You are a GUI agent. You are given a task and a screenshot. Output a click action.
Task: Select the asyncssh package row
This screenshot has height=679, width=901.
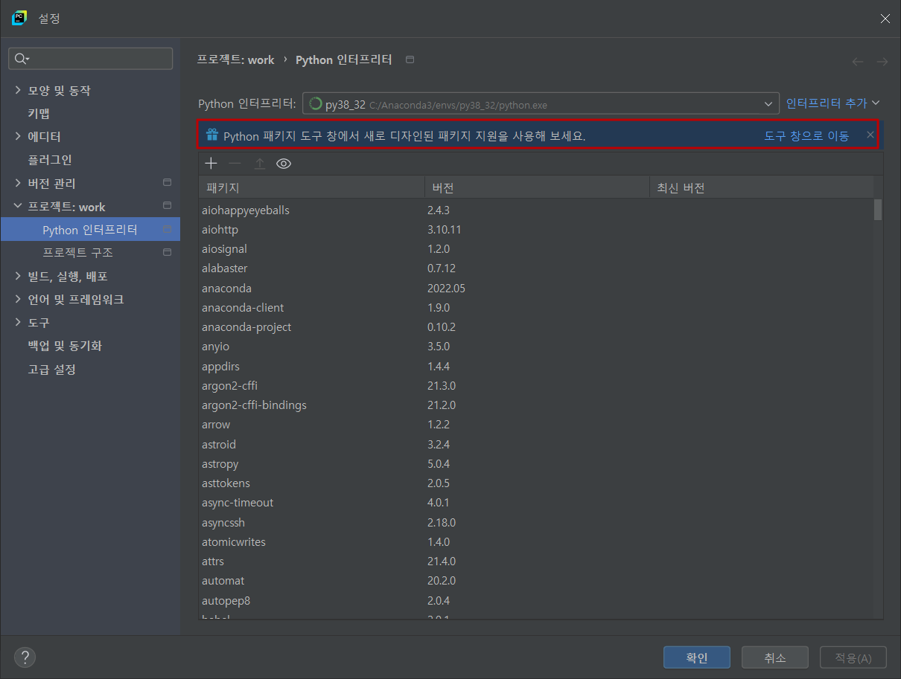click(x=536, y=523)
